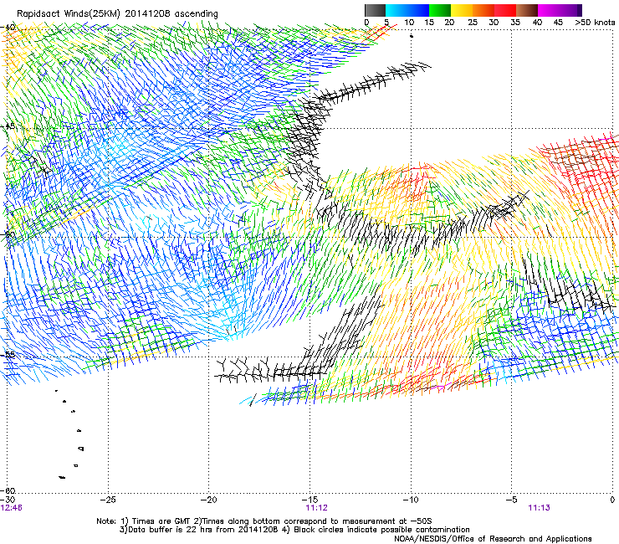Click the legend label '35'

pyautogui.click(x=515, y=23)
